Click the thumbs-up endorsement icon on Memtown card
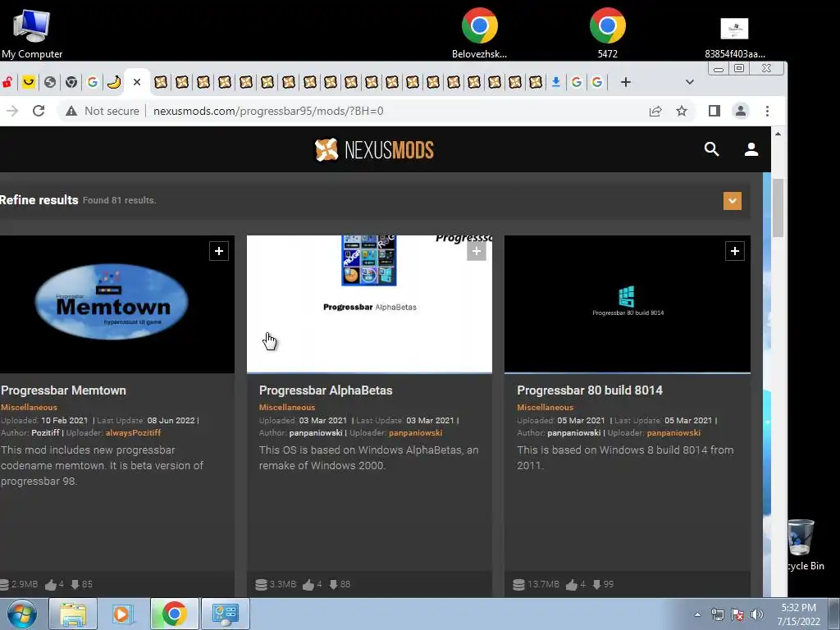The width and height of the screenshot is (840, 630). (51, 584)
